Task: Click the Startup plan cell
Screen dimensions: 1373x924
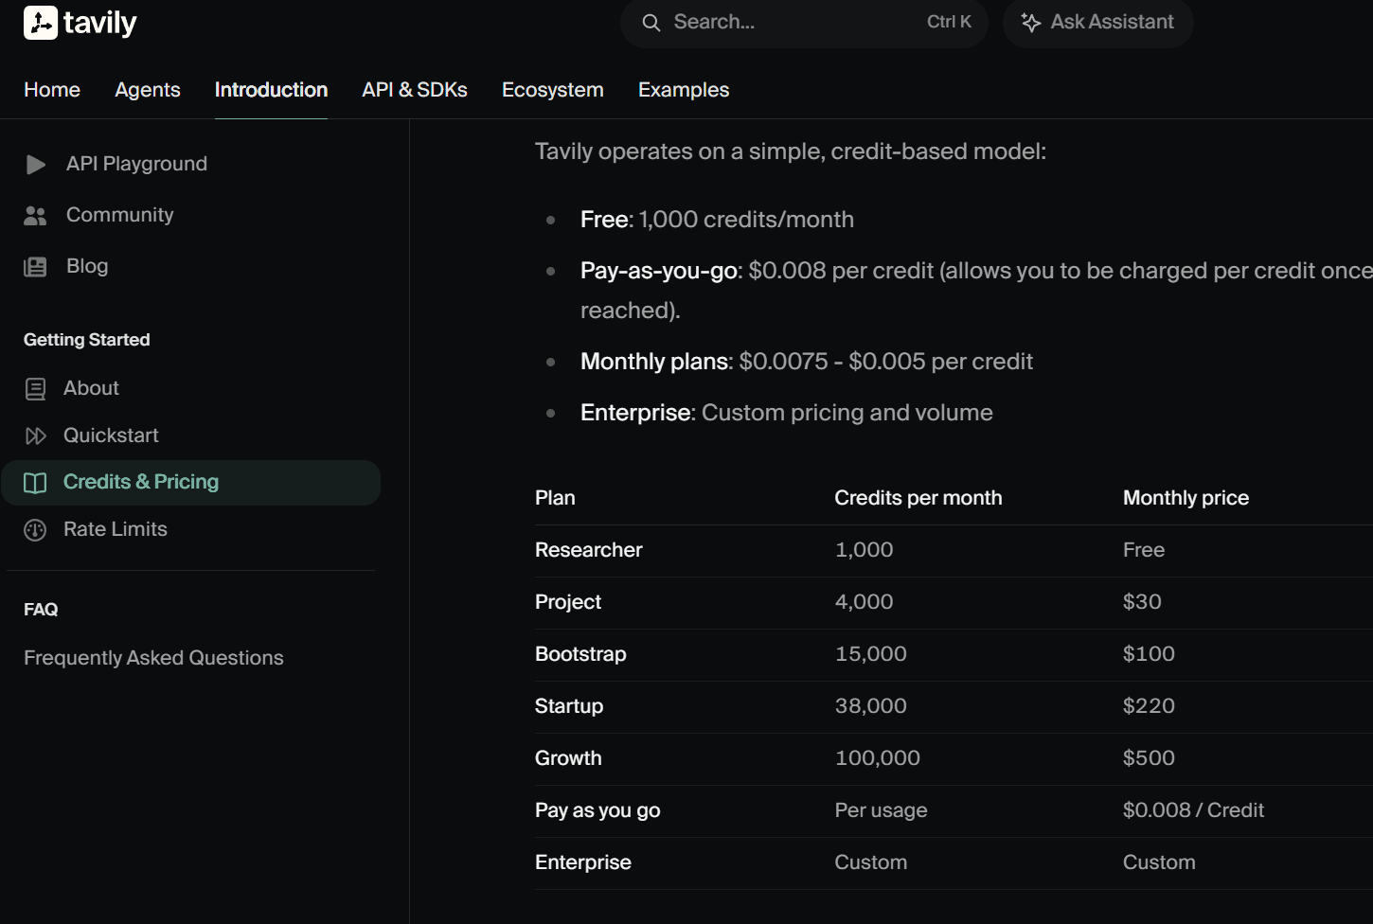Action: [x=569, y=706]
